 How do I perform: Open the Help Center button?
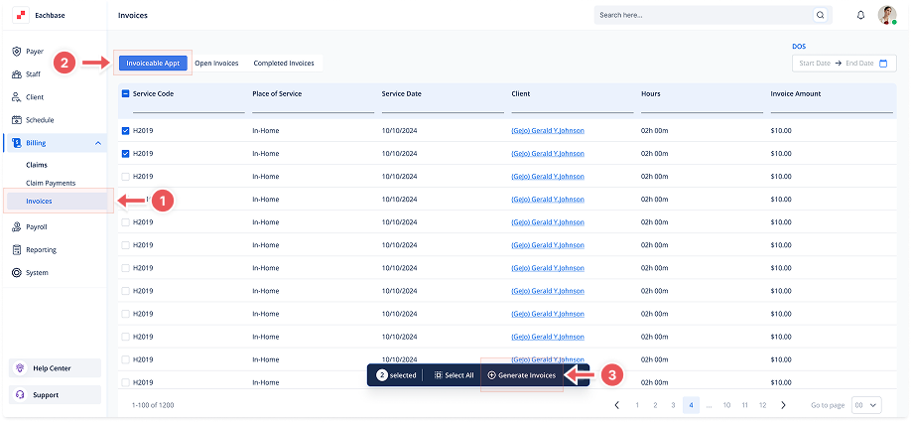click(x=56, y=368)
